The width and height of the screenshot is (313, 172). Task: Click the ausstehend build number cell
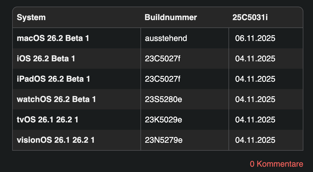click(x=166, y=38)
